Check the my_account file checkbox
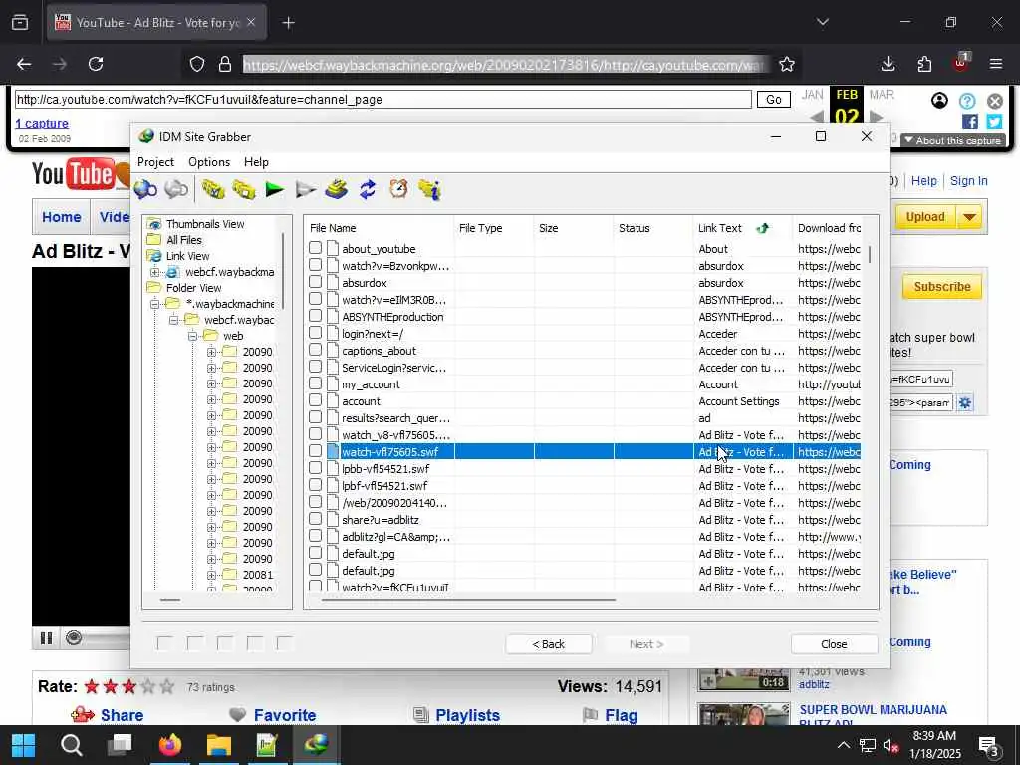The width and height of the screenshot is (1020, 765). pyautogui.click(x=316, y=383)
